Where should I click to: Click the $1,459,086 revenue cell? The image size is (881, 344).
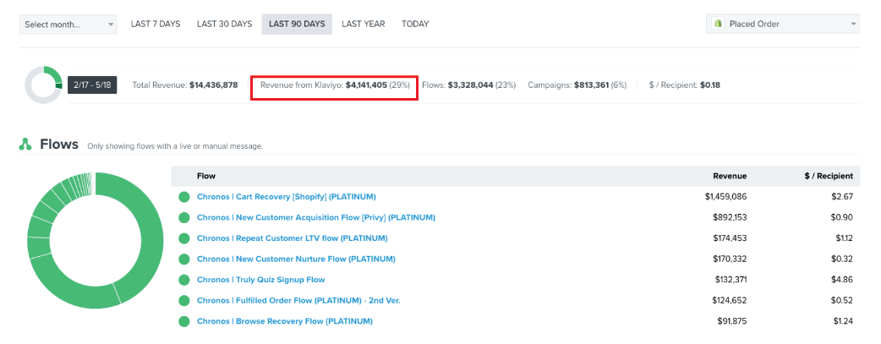726,197
